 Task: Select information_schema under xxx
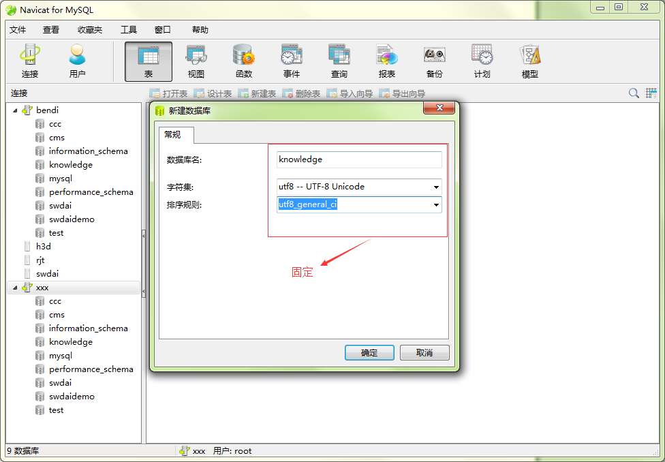(x=88, y=328)
